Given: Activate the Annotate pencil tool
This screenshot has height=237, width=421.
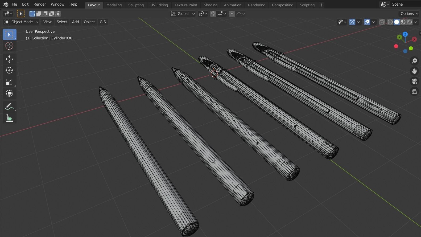Looking at the screenshot, I should click(9, 107).
